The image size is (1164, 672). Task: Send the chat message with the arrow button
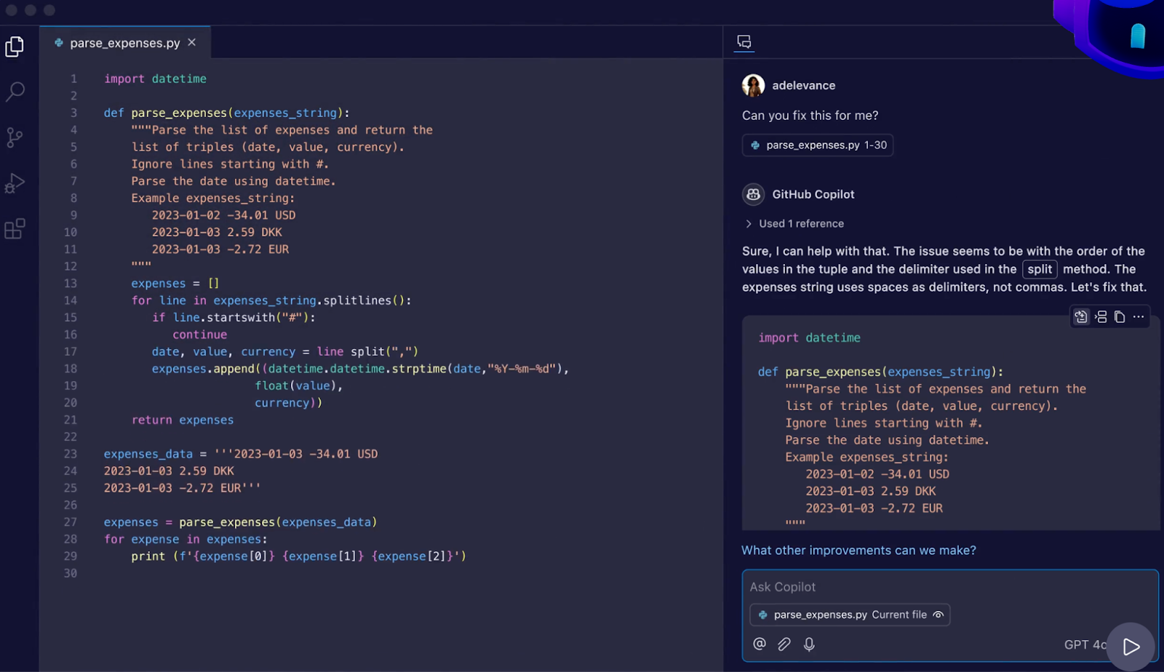click(x=1131, y=647)
